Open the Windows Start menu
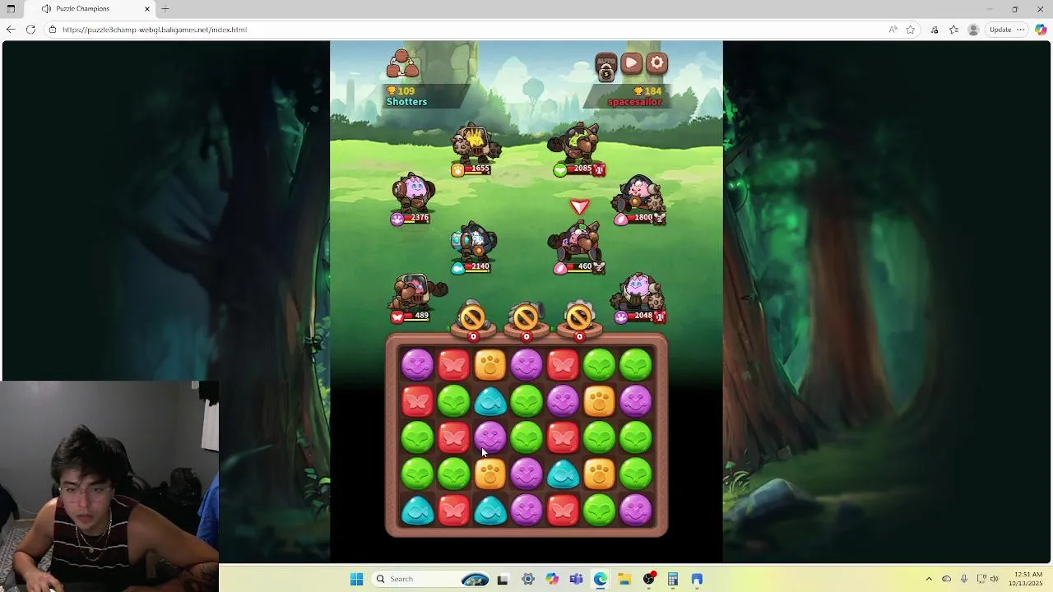Image resolution: width=1053 pixels, height=592 pixels. 356,579
